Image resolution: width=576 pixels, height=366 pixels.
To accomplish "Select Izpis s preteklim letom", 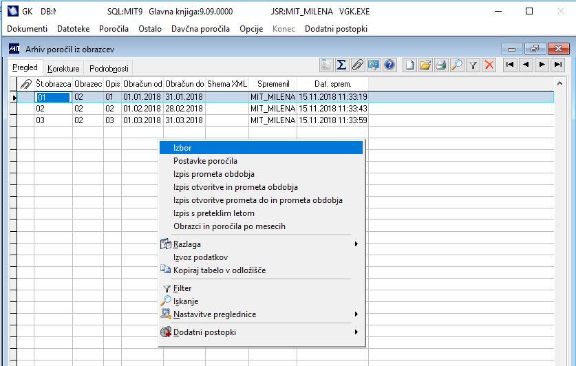I will (x=262, y=213).
